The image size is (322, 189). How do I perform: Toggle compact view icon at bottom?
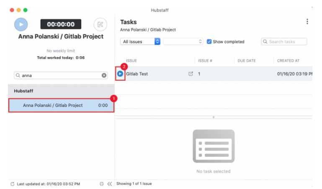click(x=102, y=184)
